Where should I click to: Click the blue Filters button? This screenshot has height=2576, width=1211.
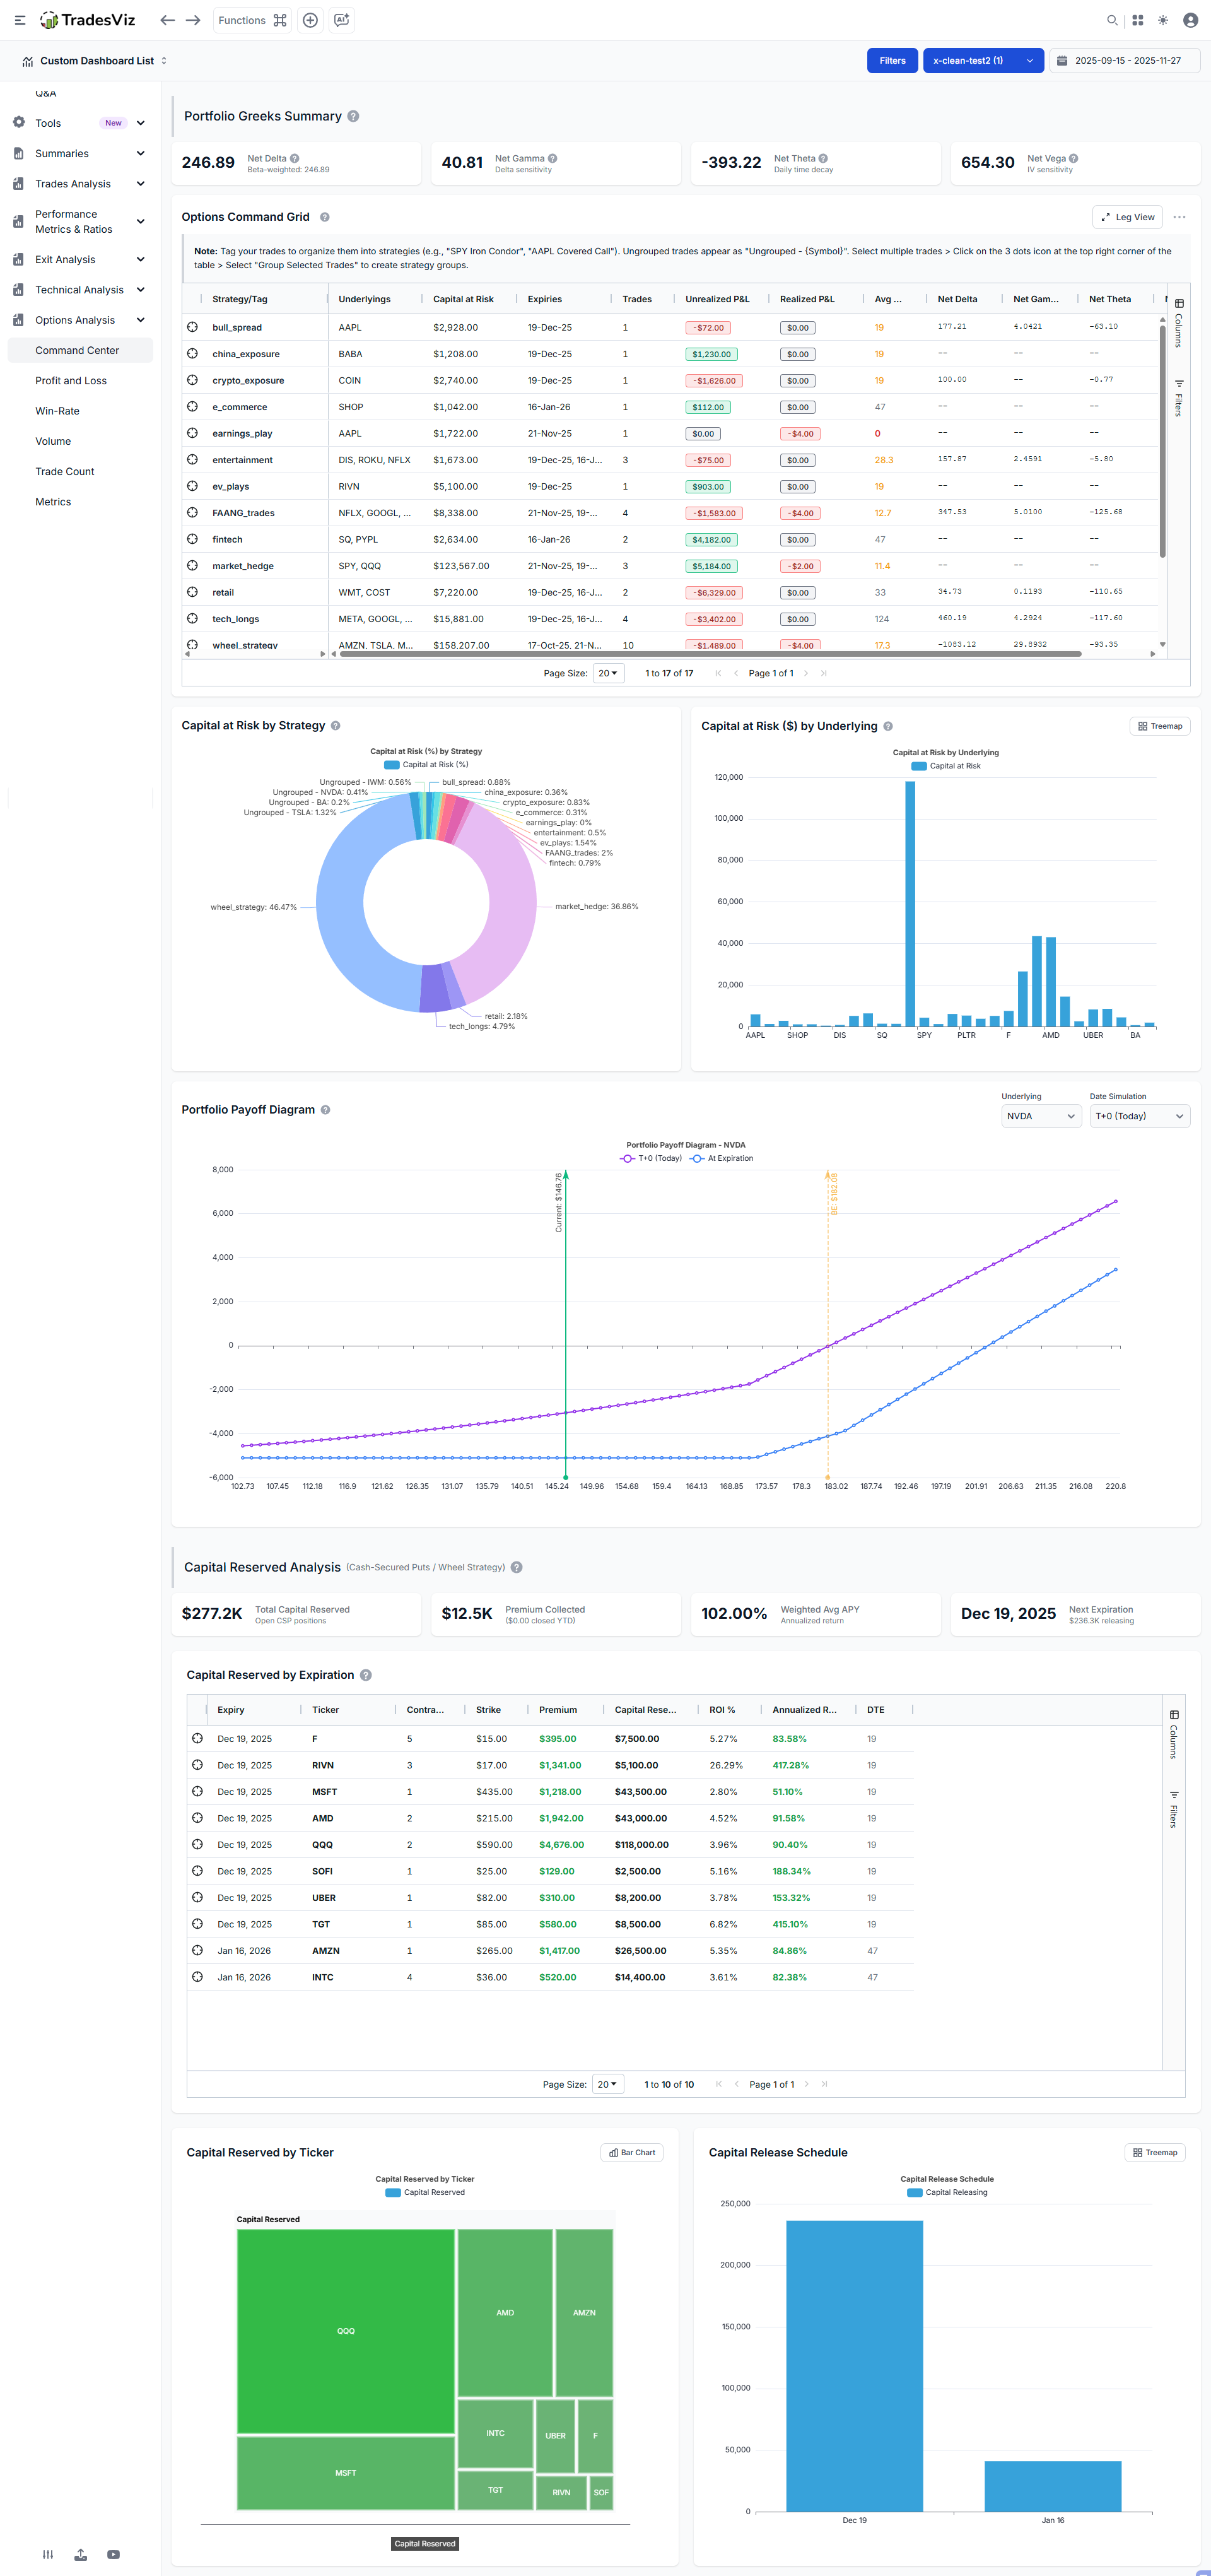pyautogui.click(x=892, y=61)
